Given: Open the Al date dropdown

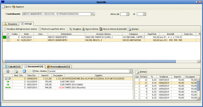Looking at the screenshot, I should [x=144, y=14].
